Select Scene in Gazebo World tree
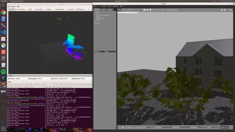This screenshot has height=132, width=235. click(x=98, y=14)
